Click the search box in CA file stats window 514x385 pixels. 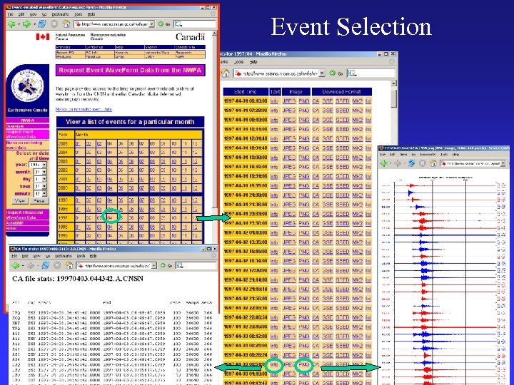click(196, 265)
